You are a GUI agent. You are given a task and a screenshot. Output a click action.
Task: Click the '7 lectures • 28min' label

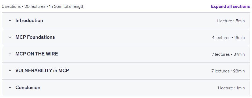pyautogui.click(x=228, y=71)
